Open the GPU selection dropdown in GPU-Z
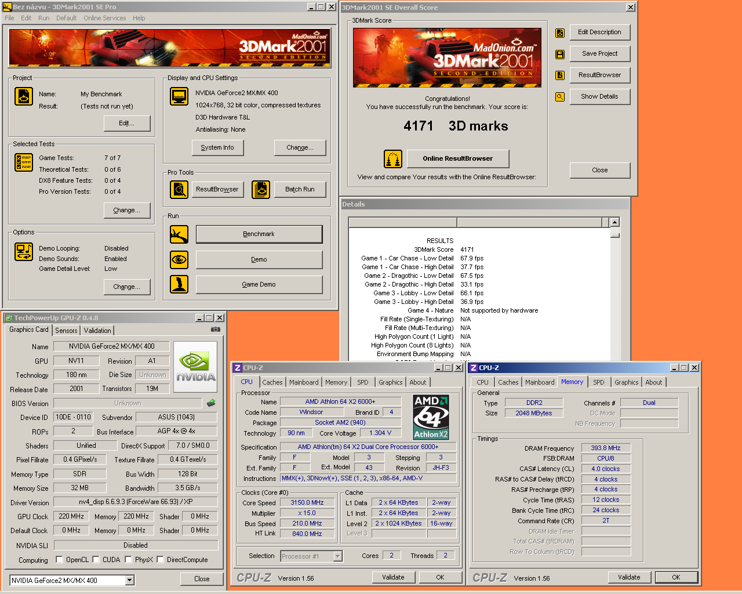The height and width of the screenshot is (594, 742). pyautogui.click(x=130, y=580)
